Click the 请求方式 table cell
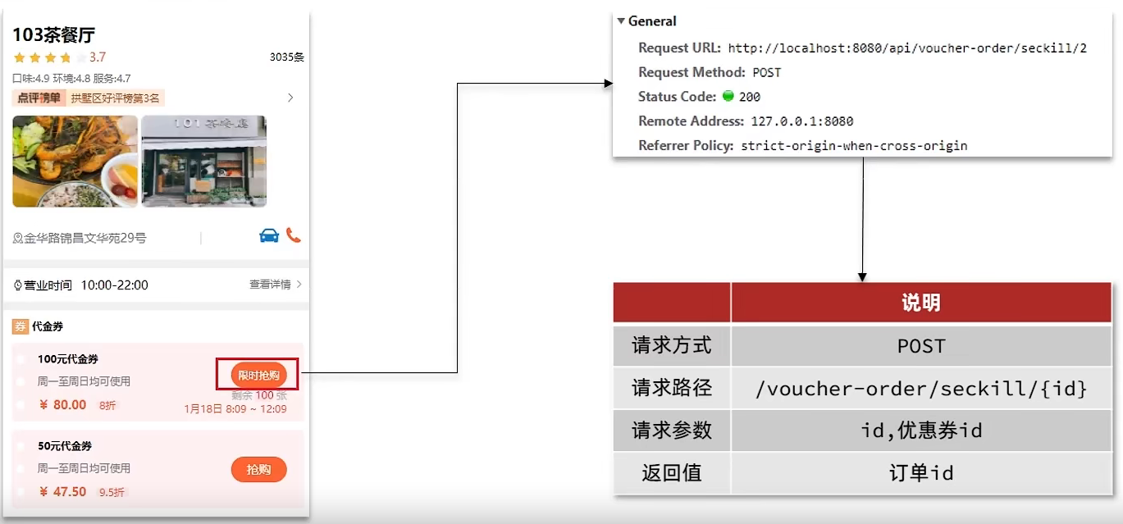1123x524 pixels. coord(672,345)
